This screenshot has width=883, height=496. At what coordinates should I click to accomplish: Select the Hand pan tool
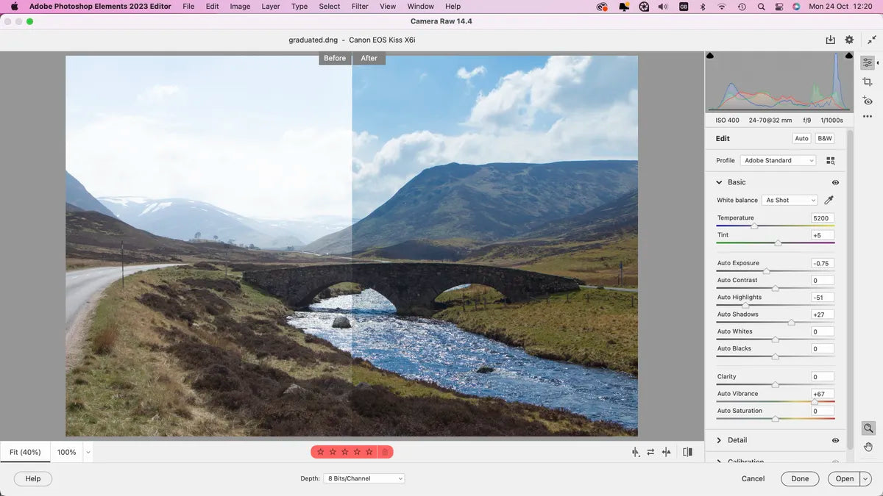(868, 446)
